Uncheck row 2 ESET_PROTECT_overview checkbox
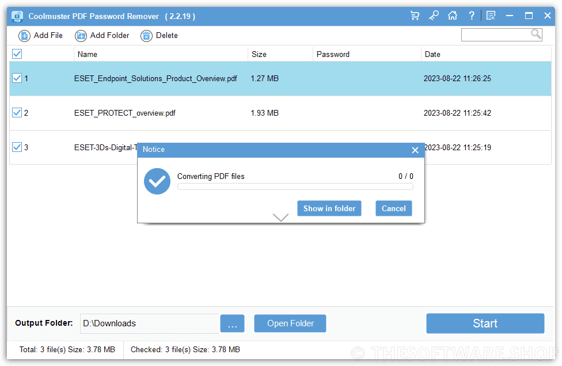This screenshot has width=562, height=366. point(17,113)
